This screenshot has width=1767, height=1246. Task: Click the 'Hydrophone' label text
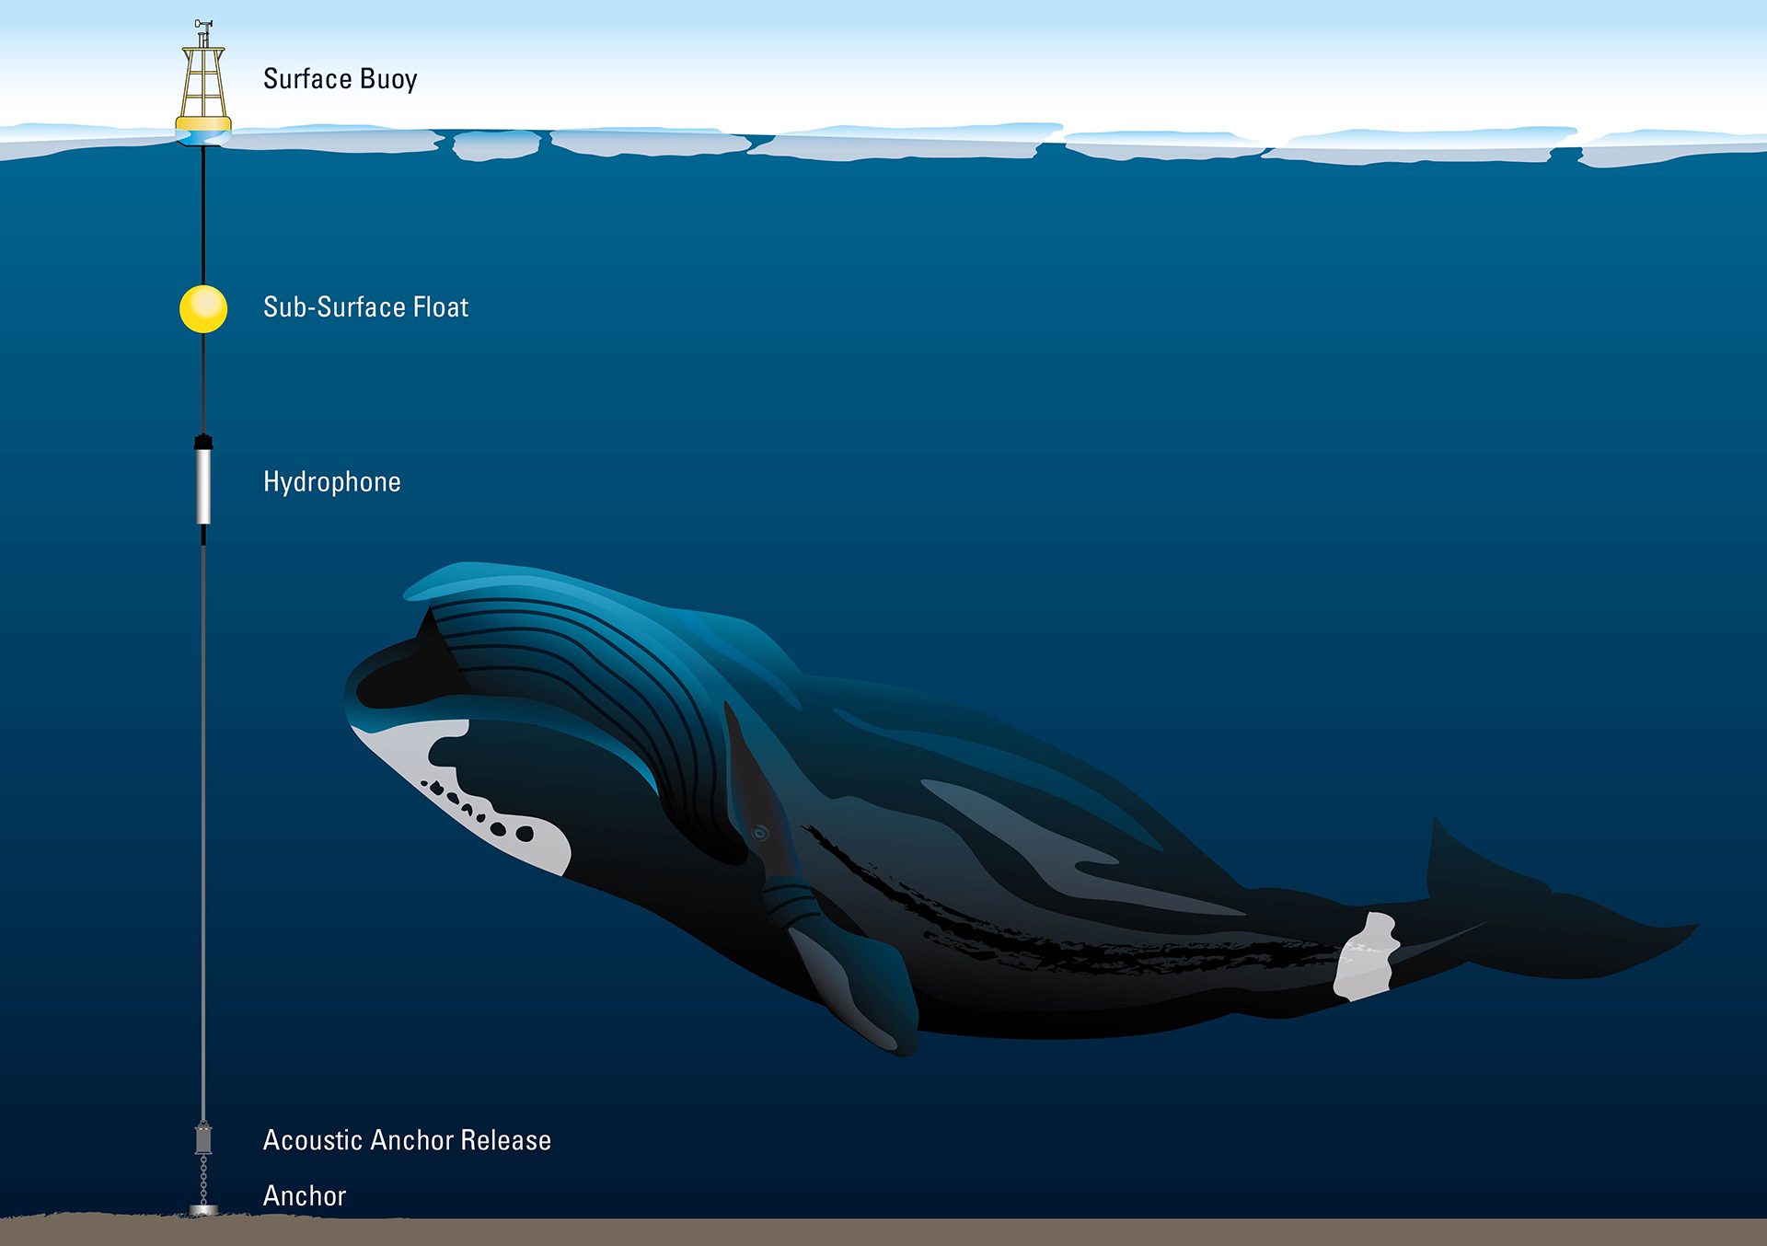(331, 482)
